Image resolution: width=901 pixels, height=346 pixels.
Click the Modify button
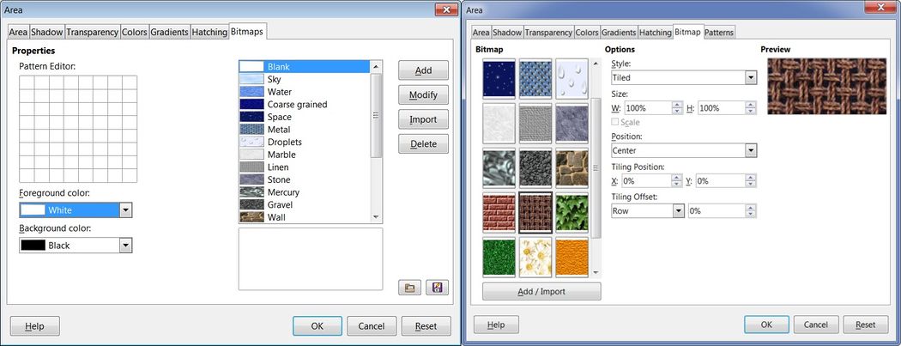[423, 94]
